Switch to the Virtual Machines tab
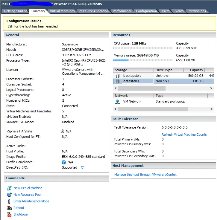 click(62, 11)
